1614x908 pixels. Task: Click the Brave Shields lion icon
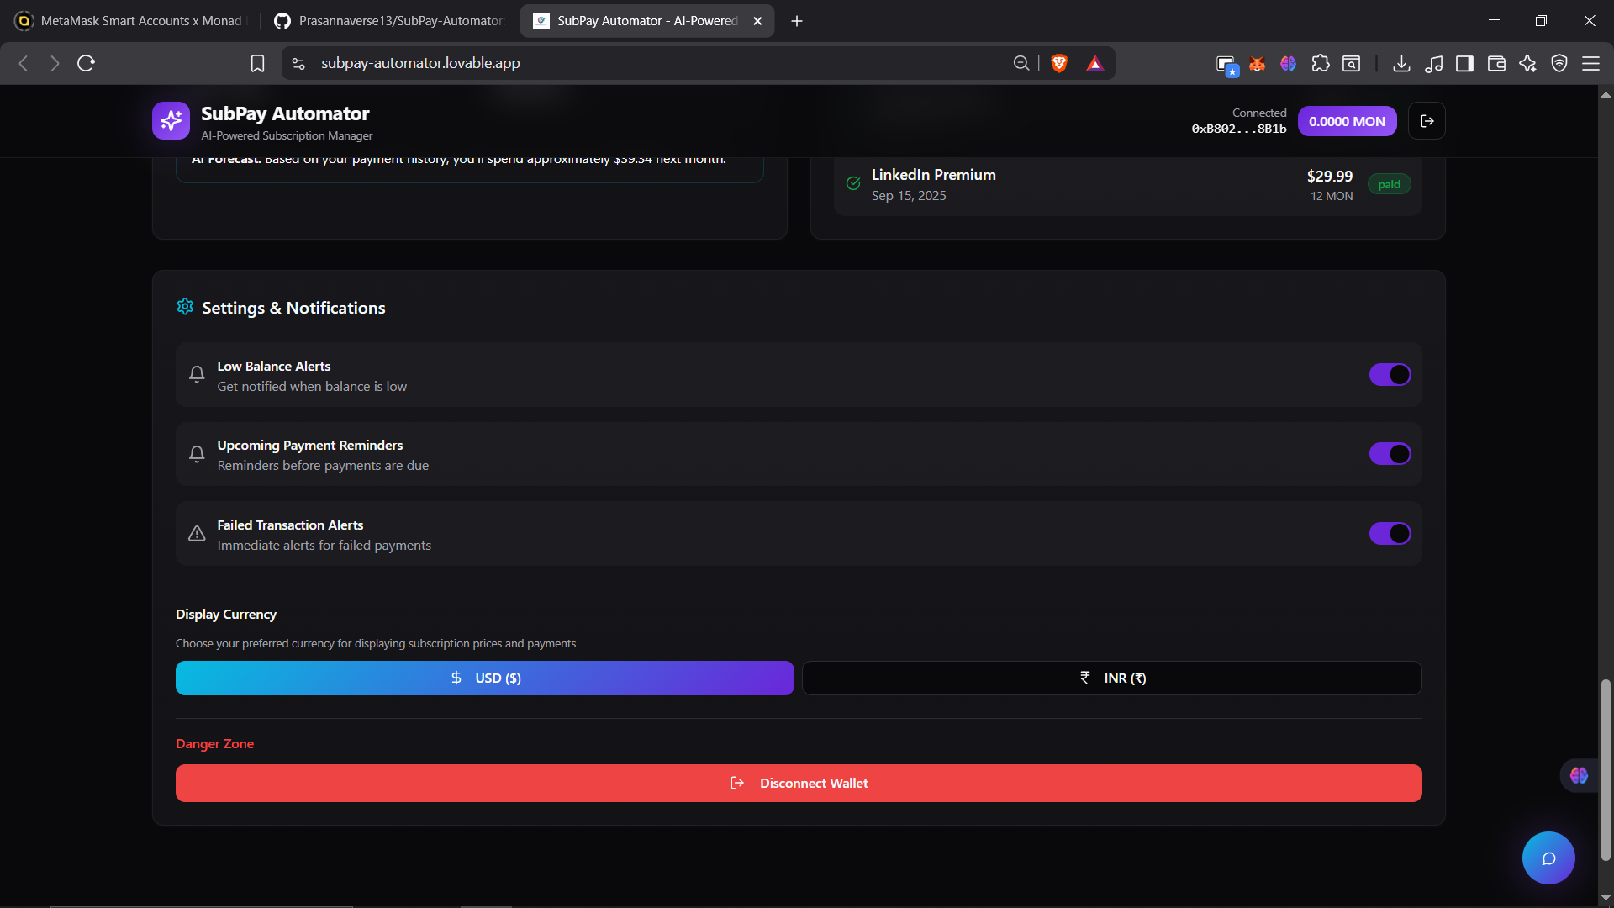click(x=1059, y=63)
